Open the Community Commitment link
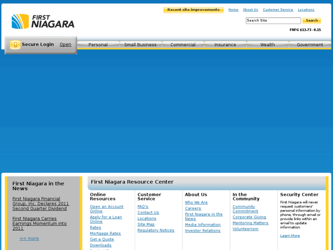 coord(246,209)
